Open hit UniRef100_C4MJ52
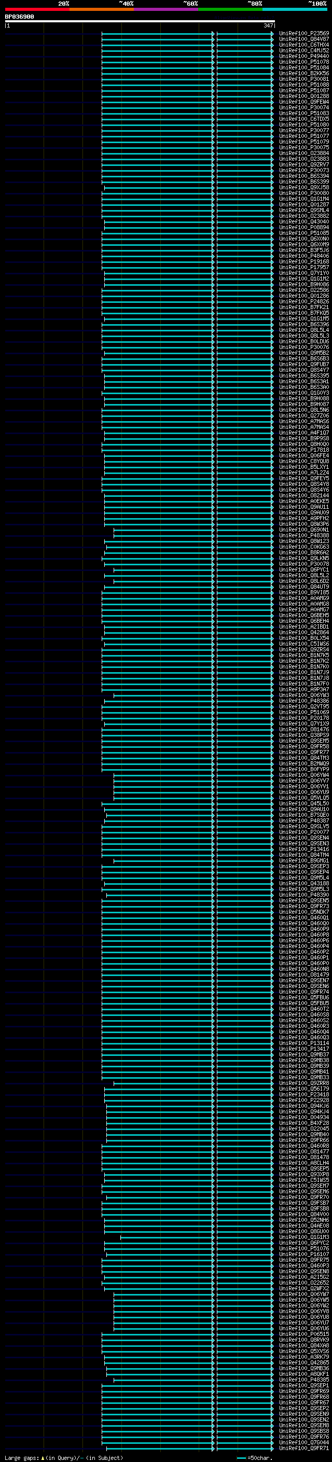The width and height of the screenshot is (332, 1462). (x=304, y=50)
